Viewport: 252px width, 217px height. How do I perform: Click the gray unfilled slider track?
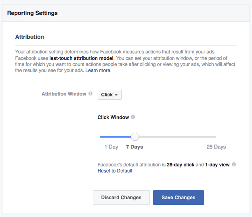[177, 137]
